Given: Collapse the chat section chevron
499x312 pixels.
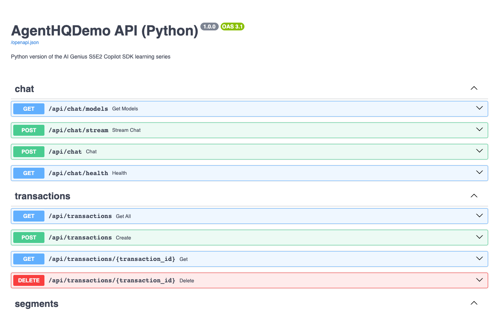Looking at the screenshot, I should tap(474, 88).
